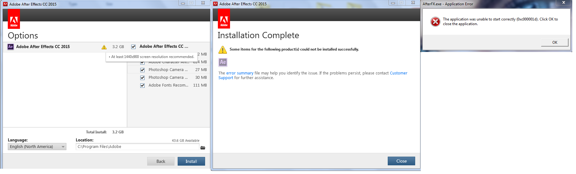The image size is (576, 174).
Task: Click Adobe logo in Installation Complete header
Action: click(x=224, y=18)
